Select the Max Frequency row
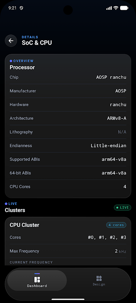This screenshot has width=136, height=303. pyautogui.click(x=68, y=251)
